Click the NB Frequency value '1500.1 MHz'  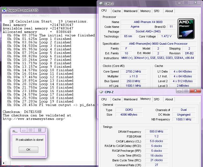tap(183, 119)
